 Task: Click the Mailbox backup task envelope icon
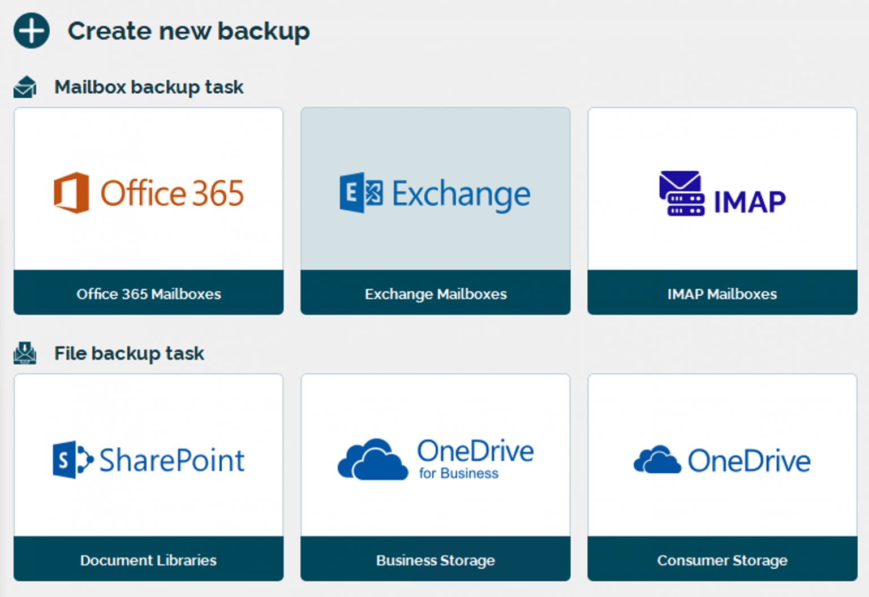point(24,86)
